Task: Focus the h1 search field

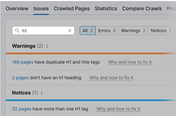Action: coord(43,30)
